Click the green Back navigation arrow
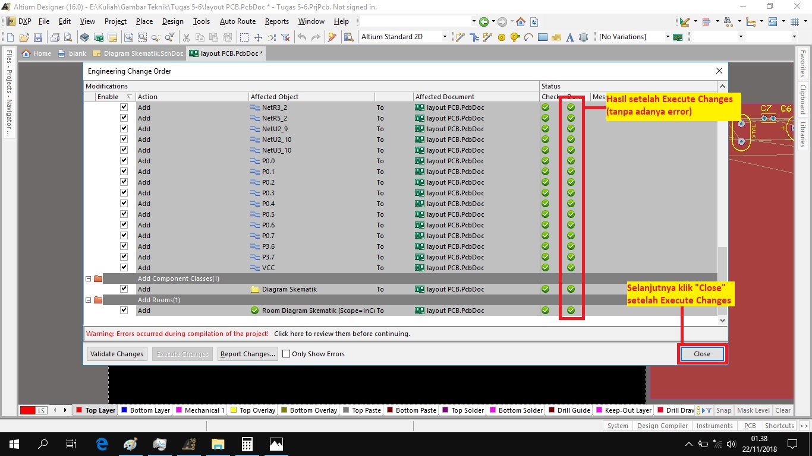 click(x=484, y=22)
